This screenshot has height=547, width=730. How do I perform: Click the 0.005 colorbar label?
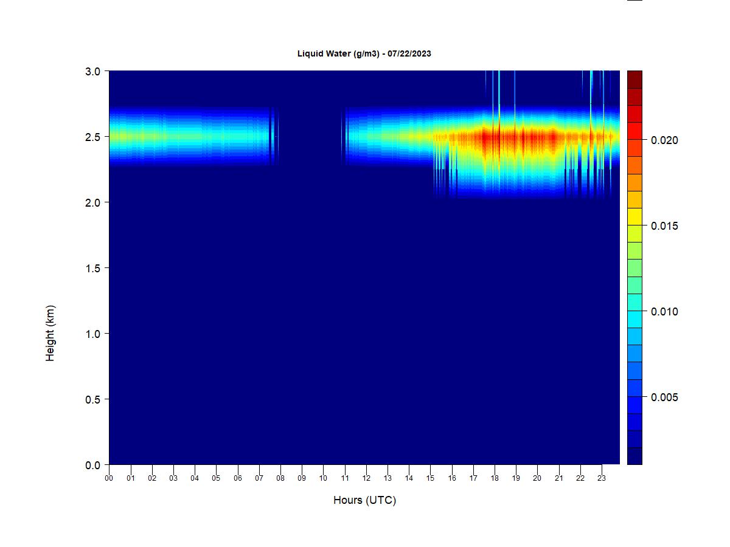click(664, 397)
